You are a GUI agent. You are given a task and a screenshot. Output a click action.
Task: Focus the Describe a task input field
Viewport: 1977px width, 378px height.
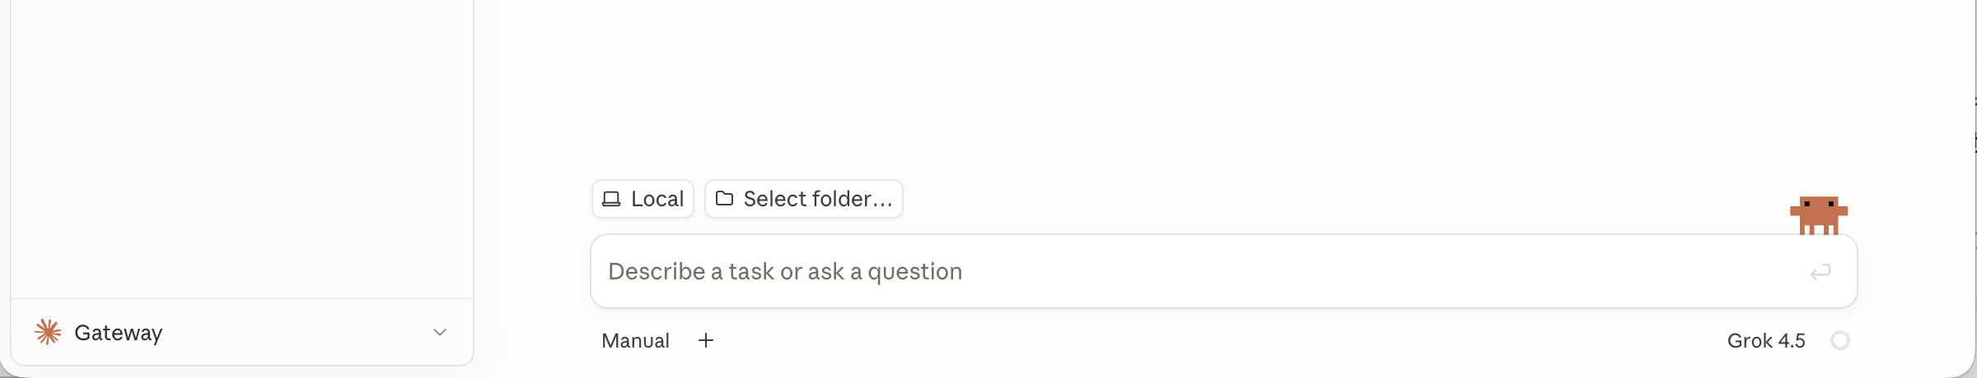pyautogui.click(x=1223, y=271)
